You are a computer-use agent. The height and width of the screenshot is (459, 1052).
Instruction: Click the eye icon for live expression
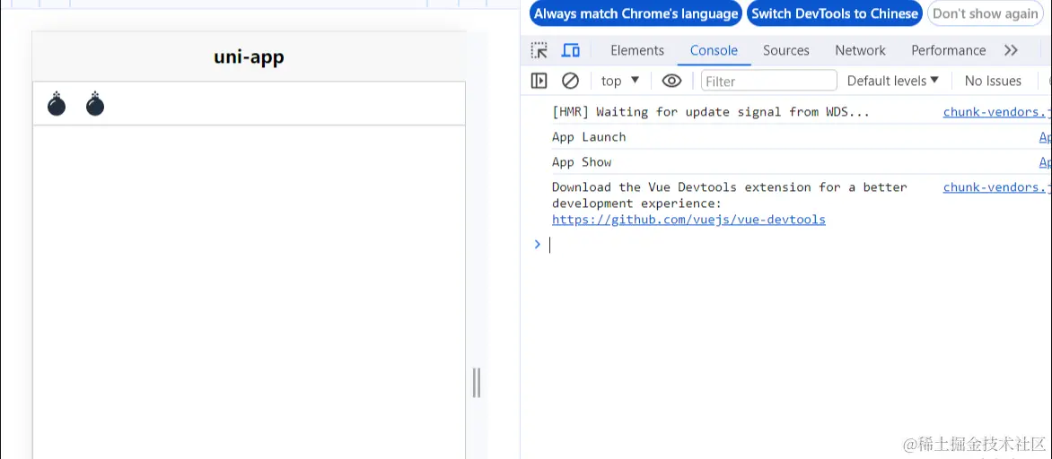pos(671,81)
